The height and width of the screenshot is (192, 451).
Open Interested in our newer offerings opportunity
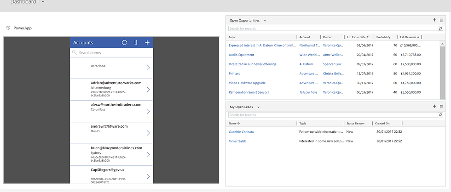pos(252,64)
